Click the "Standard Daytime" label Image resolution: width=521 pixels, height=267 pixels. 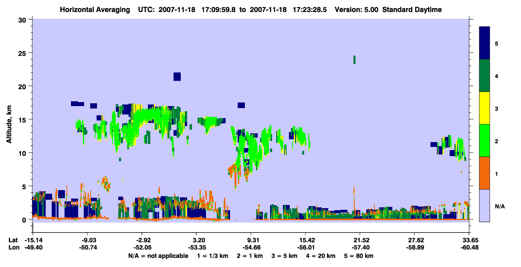412,10
